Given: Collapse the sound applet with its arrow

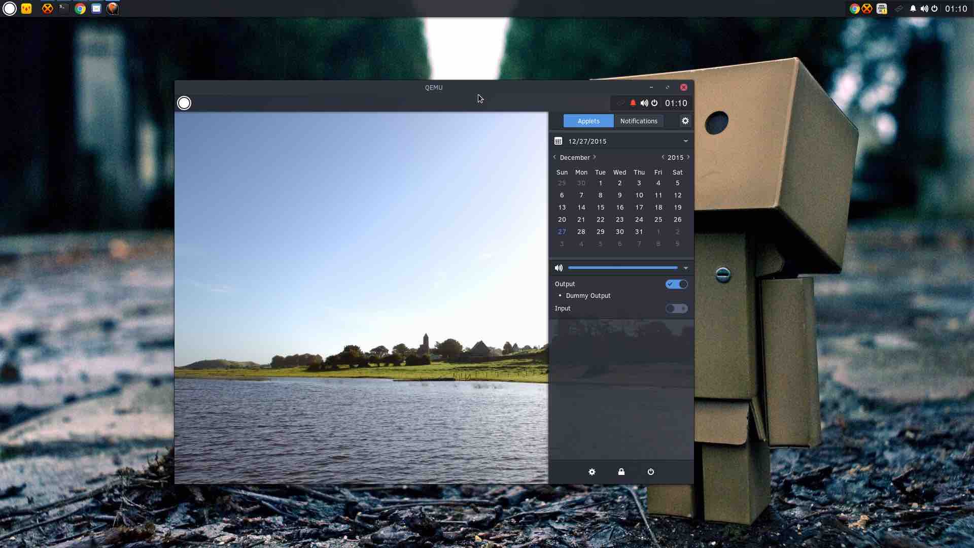Looking at the screenshot, I should click(685, 268).
